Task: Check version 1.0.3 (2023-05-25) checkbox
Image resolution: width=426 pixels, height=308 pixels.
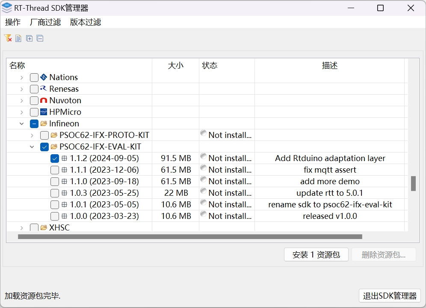Action: pos(55,193)
